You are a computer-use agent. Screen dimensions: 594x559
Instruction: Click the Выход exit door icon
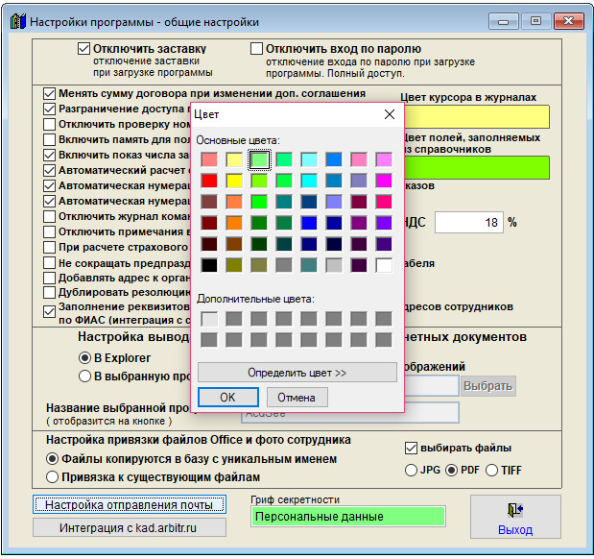515,512
